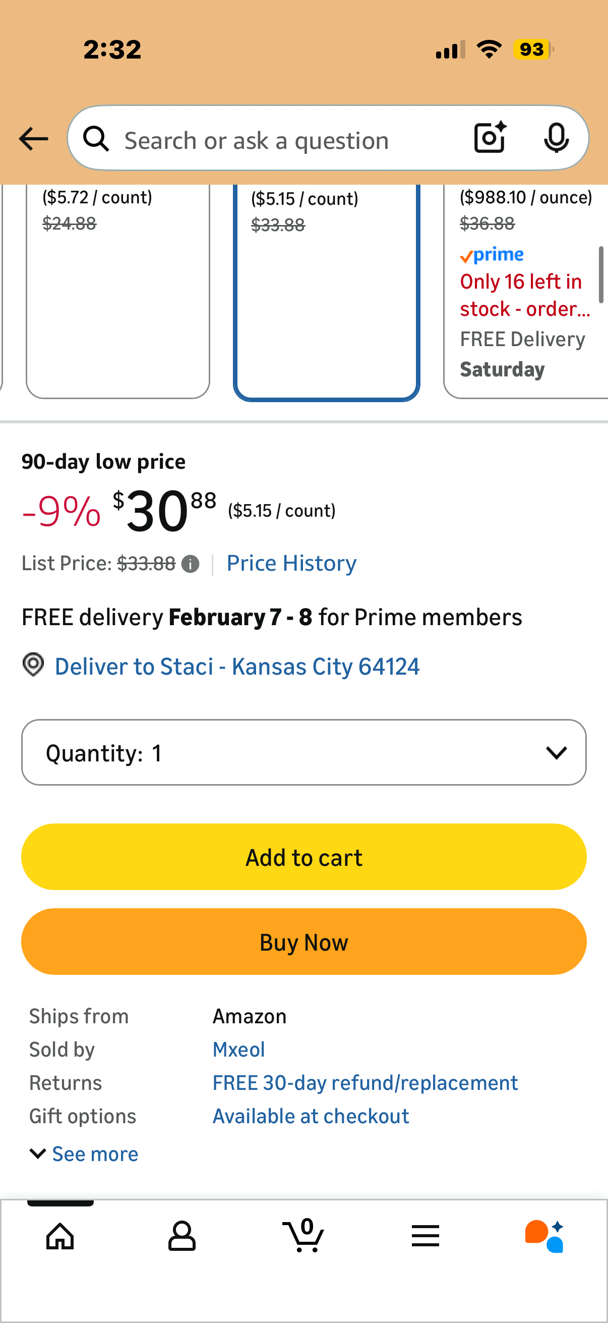Click Buy Now button
This screenshot has width=608, height=1323.
pos(303,942)
